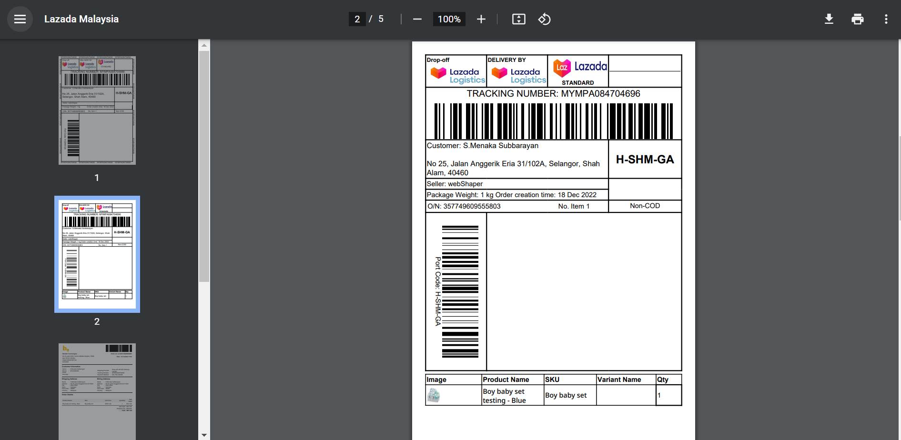This screenshot has height=440, width=901.
Task: Open page 1 thumbnail
Action: click(97, 110)
